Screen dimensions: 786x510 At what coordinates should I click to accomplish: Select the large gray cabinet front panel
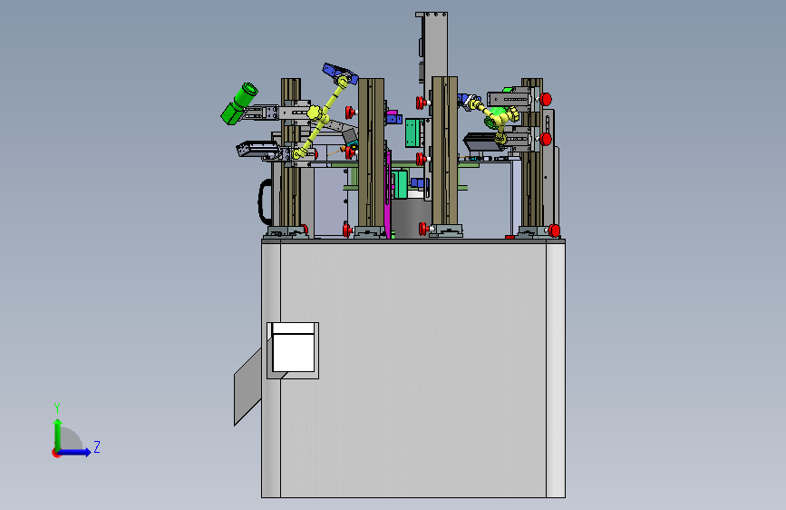413,370
